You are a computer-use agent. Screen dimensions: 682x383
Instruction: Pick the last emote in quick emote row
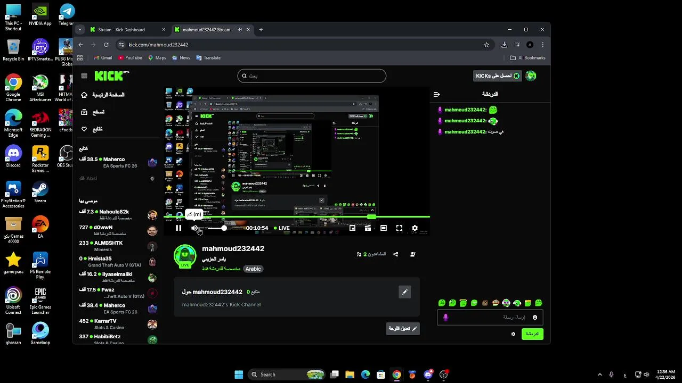pos(539,303)
